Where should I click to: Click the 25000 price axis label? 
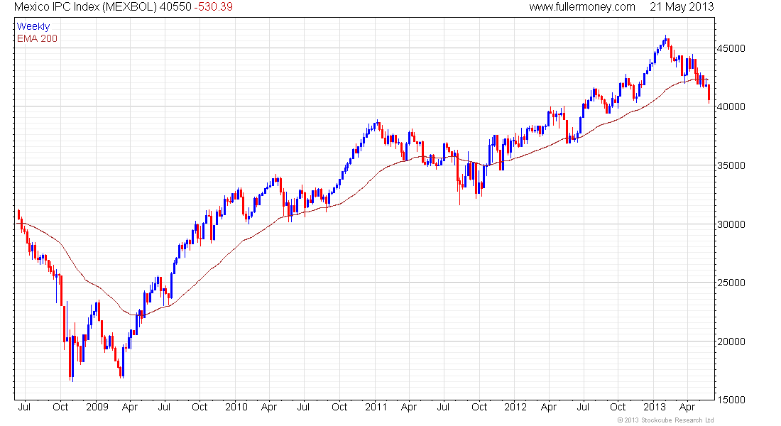(731, 283)
